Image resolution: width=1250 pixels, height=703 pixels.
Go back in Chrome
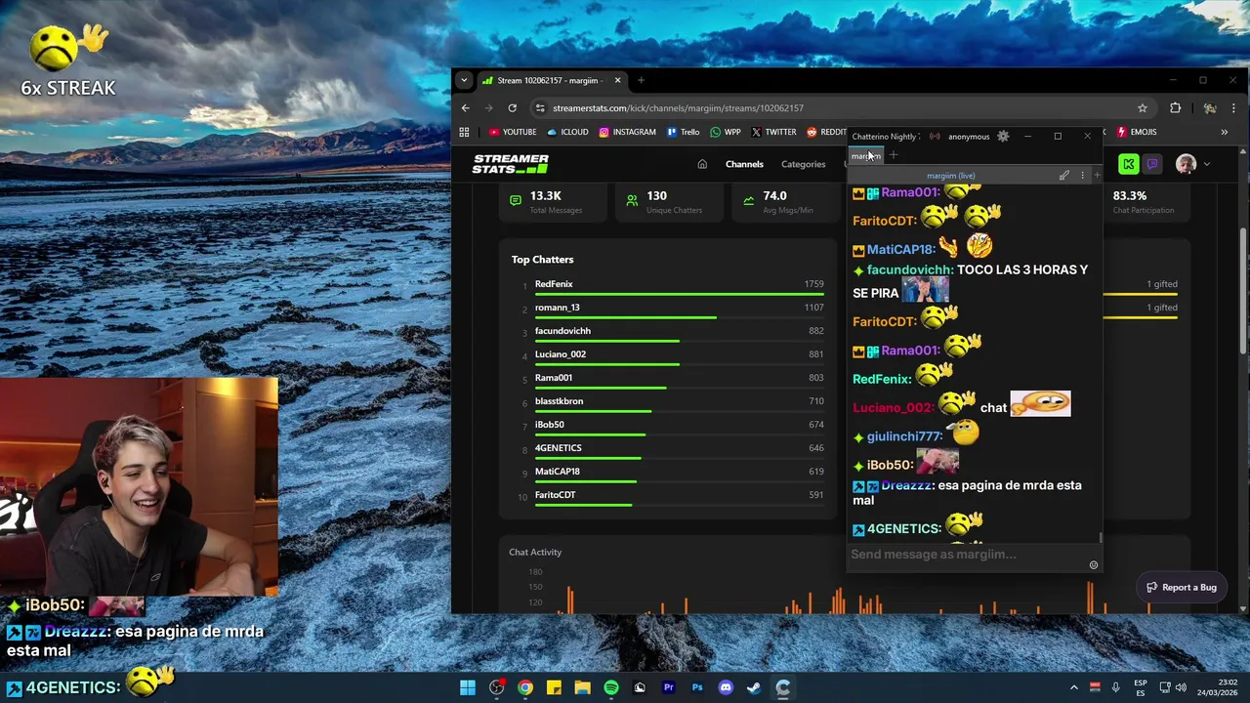coord(466,107)
